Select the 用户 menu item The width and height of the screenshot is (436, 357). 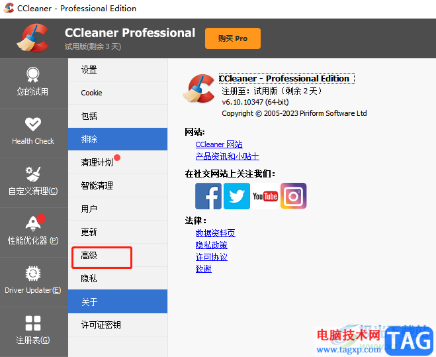[118, 209]
